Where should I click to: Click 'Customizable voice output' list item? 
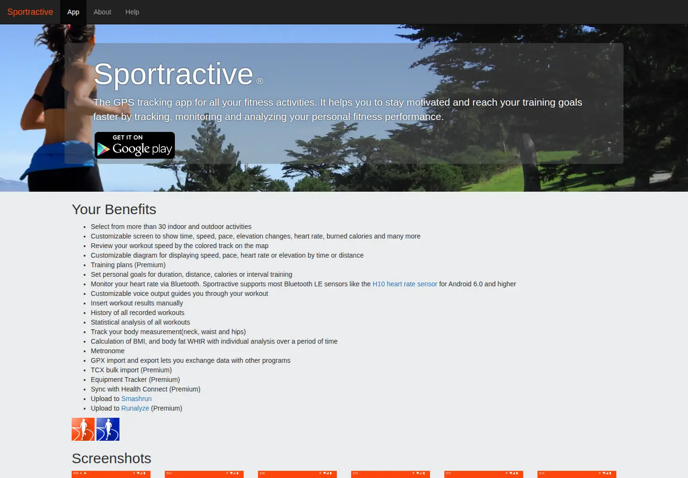[180, 293]
